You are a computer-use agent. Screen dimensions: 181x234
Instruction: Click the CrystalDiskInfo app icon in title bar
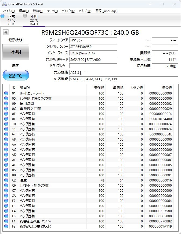[x=5, y=4]
